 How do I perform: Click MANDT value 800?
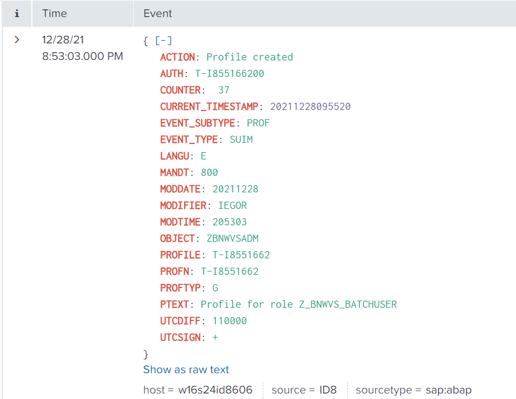[209, 173]
